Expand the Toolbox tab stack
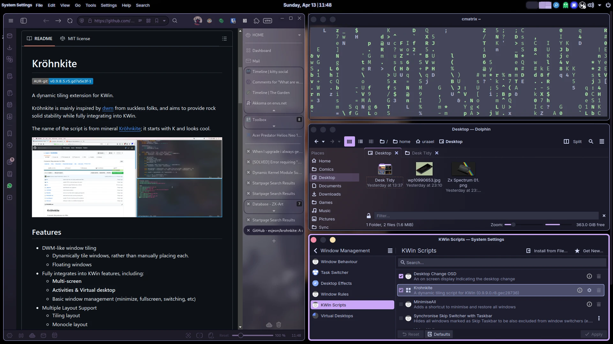 (274, 126)
